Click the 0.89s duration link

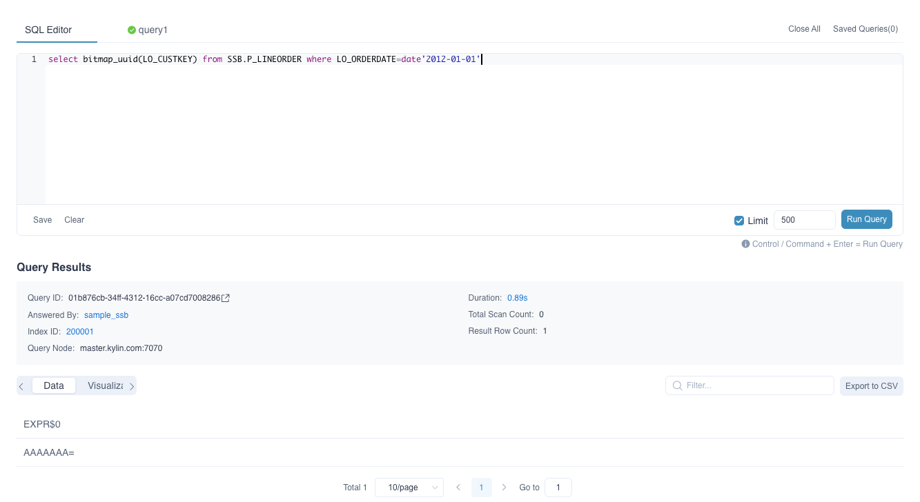pyautogui.click(x=517, y=298)
